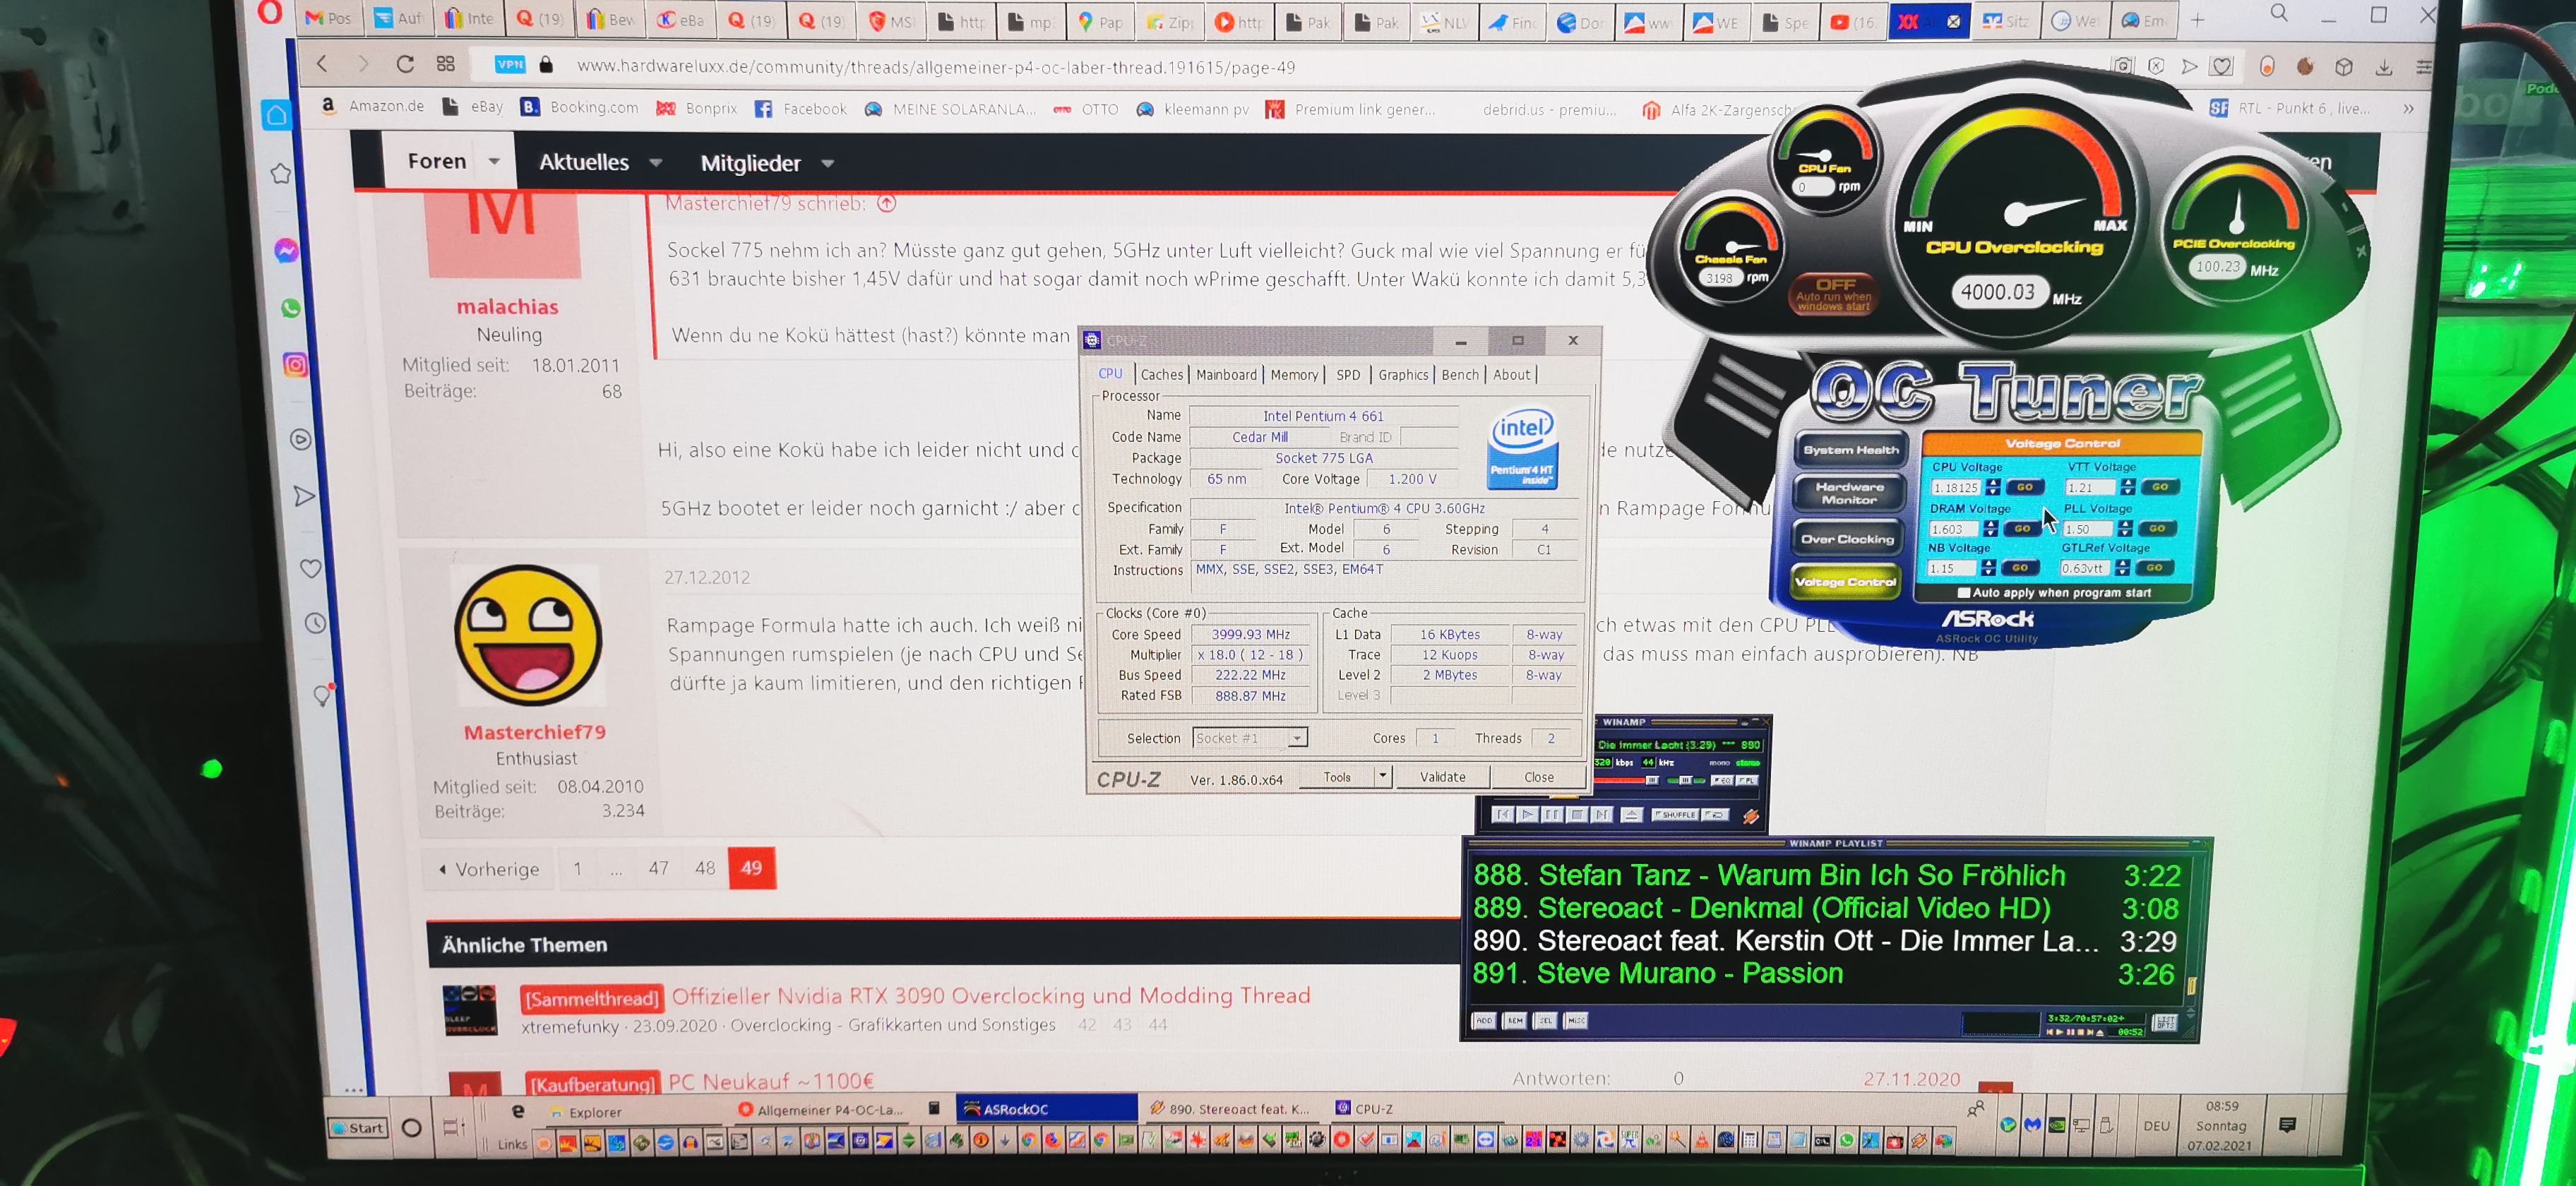This screenshot has height=1186, width=2576.
Task: Click Winamp eject/open file button
Action: click(1632, 815)
